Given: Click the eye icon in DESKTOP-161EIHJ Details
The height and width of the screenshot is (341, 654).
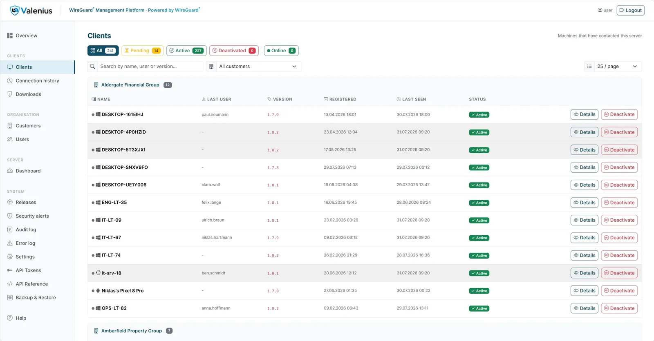Looking at the screenshot, I should tap(576, 114).
